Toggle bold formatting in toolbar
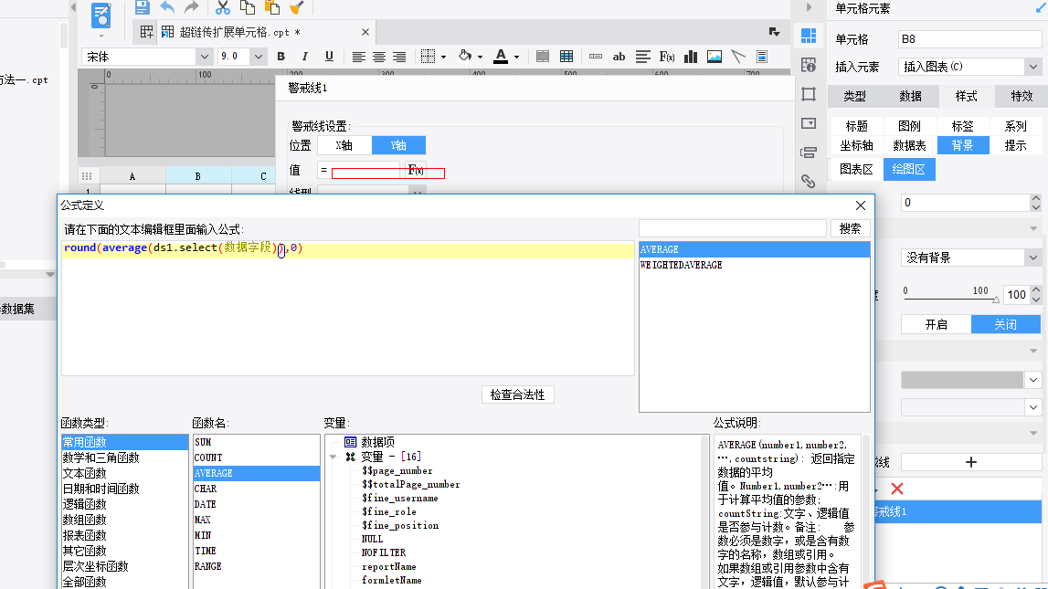The height and width of the screenshot is (589, 1048). pos(281,57)
